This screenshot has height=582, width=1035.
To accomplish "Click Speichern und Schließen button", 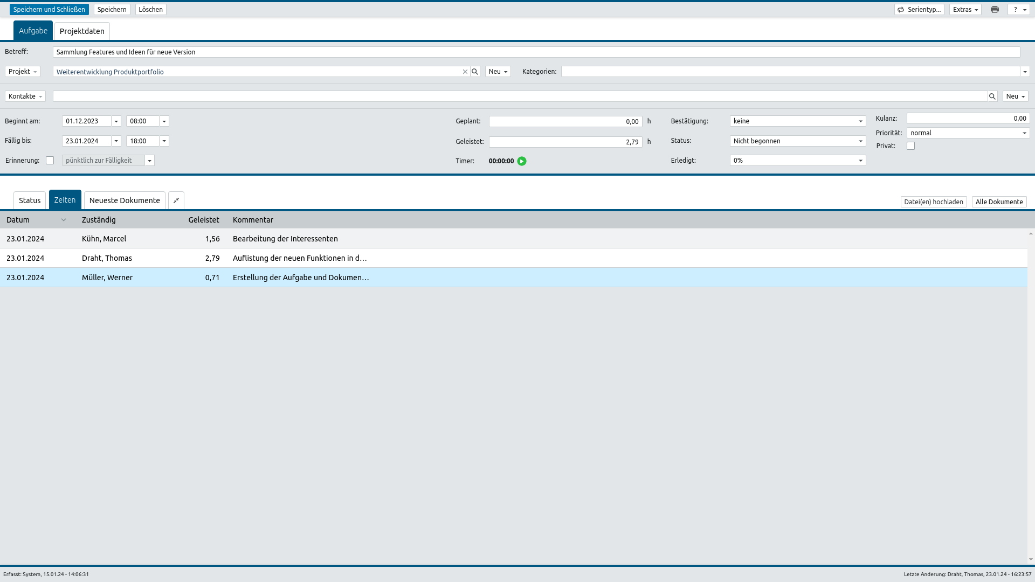I will [49, 10].
